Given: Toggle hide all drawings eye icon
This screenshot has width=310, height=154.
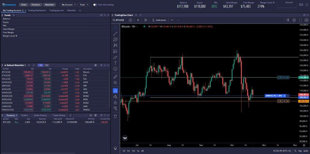Looking at the screenshot, I should (115, 108).
